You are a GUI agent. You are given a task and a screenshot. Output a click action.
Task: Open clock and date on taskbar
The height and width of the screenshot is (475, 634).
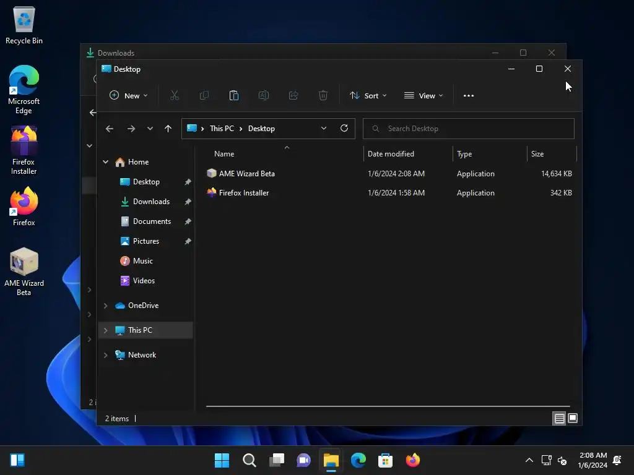(593, 460)
